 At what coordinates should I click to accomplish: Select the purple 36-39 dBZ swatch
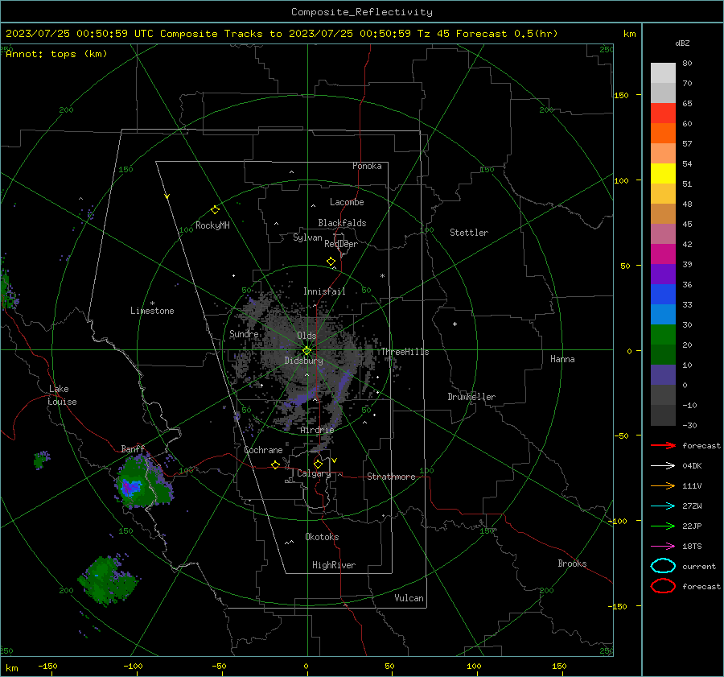coord(663,275)
